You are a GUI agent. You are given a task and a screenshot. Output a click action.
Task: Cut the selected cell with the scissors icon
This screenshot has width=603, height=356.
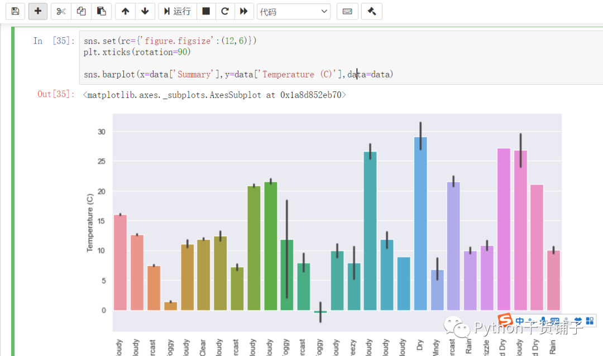[x=61, y=11]
